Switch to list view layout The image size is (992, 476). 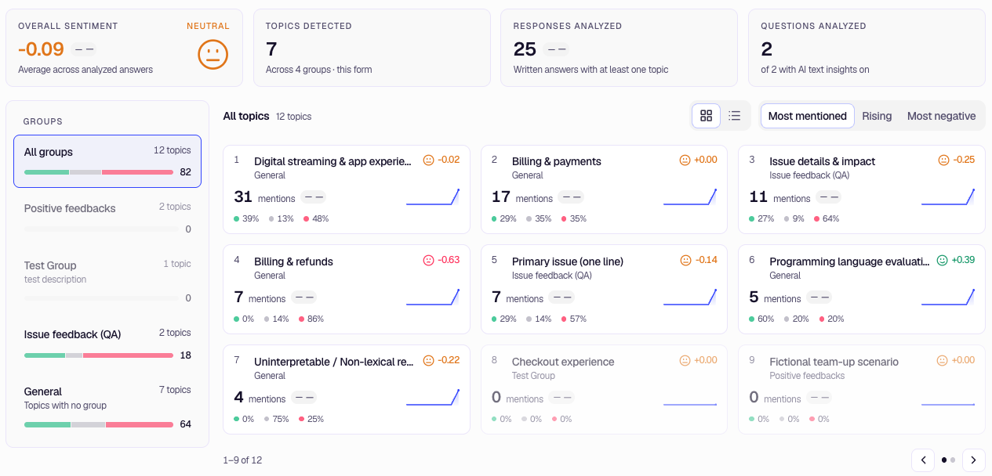pyautogui.click(x=735, y=116)
